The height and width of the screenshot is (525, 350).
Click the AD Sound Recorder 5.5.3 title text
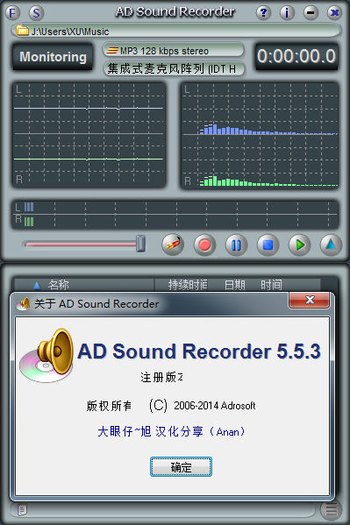coord(199,351)
